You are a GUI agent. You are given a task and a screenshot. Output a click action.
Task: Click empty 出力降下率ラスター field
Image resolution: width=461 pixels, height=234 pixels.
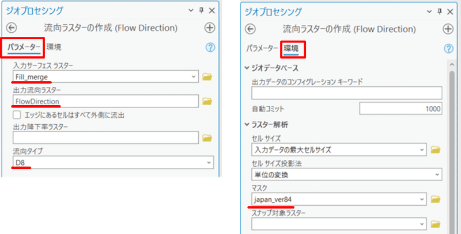(x=106, y=137)
